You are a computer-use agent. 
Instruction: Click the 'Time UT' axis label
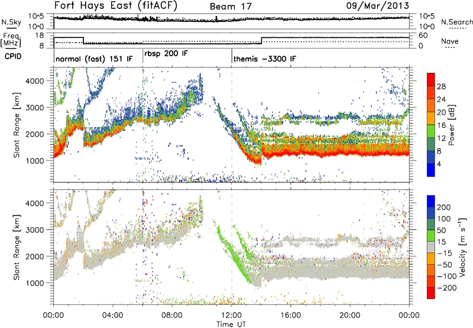231,324
